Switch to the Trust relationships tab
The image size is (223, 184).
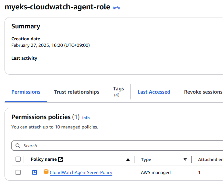(x=77, y=92)
